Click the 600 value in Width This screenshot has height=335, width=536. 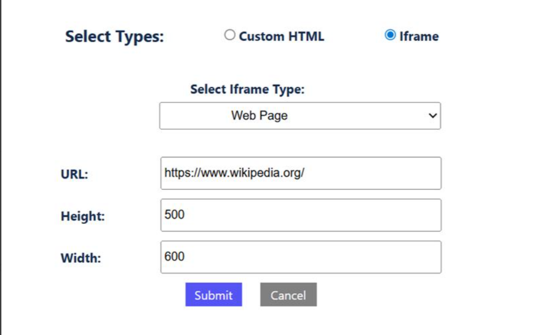(174, 256)
